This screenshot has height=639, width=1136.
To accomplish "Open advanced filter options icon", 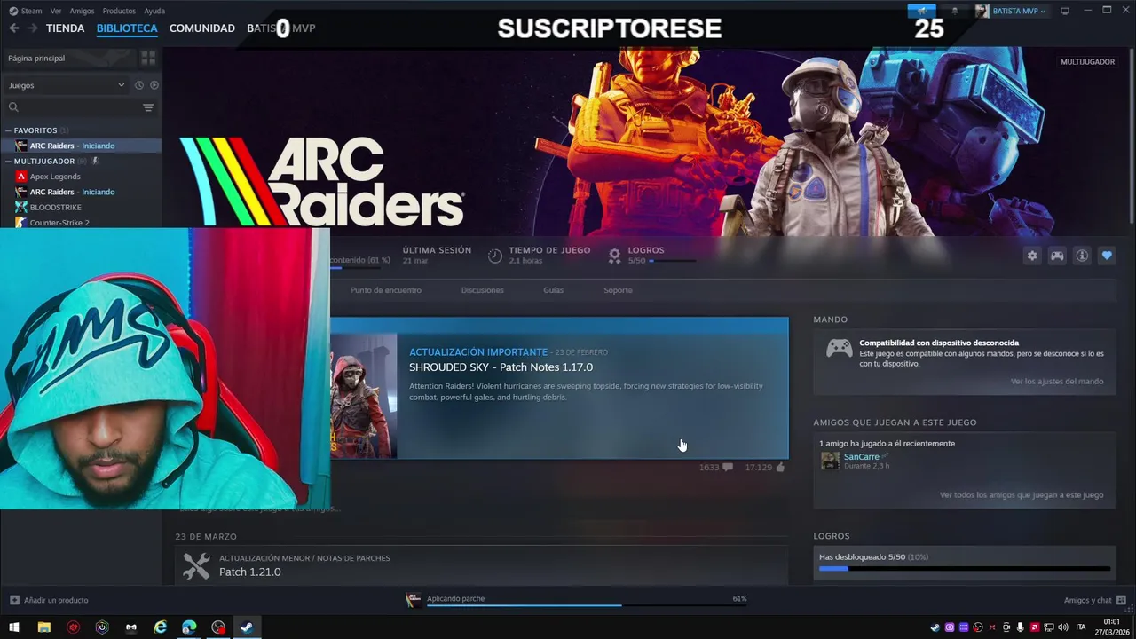I will point(148,107).
